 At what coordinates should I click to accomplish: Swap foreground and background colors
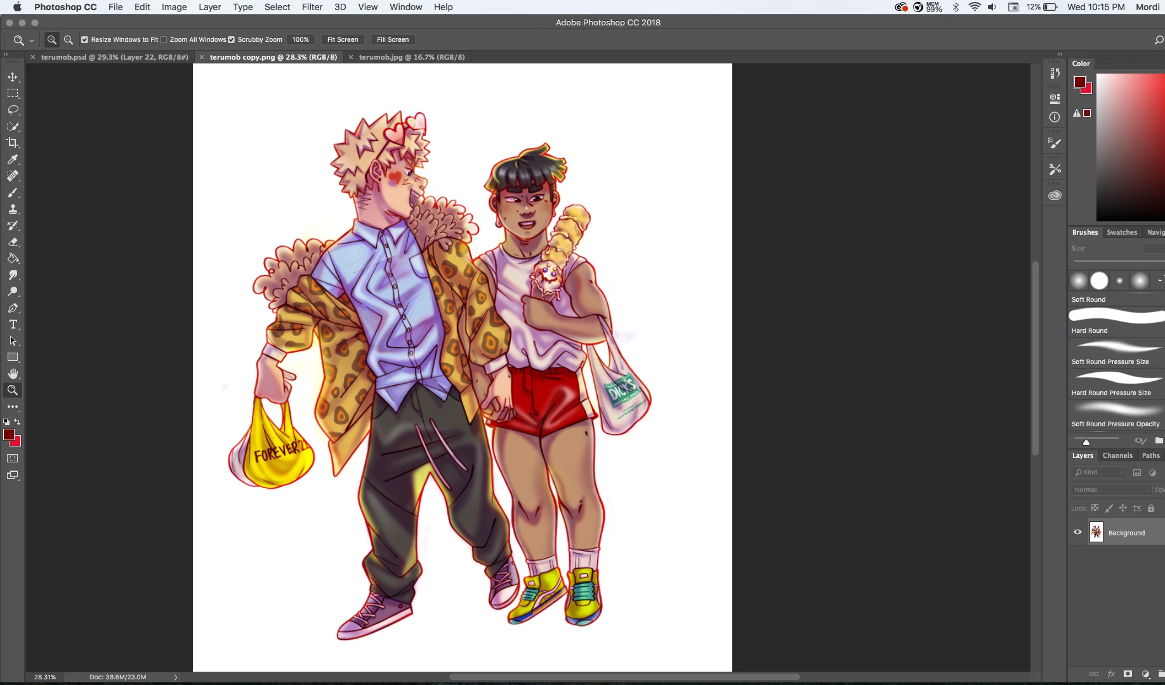(18, 422)
